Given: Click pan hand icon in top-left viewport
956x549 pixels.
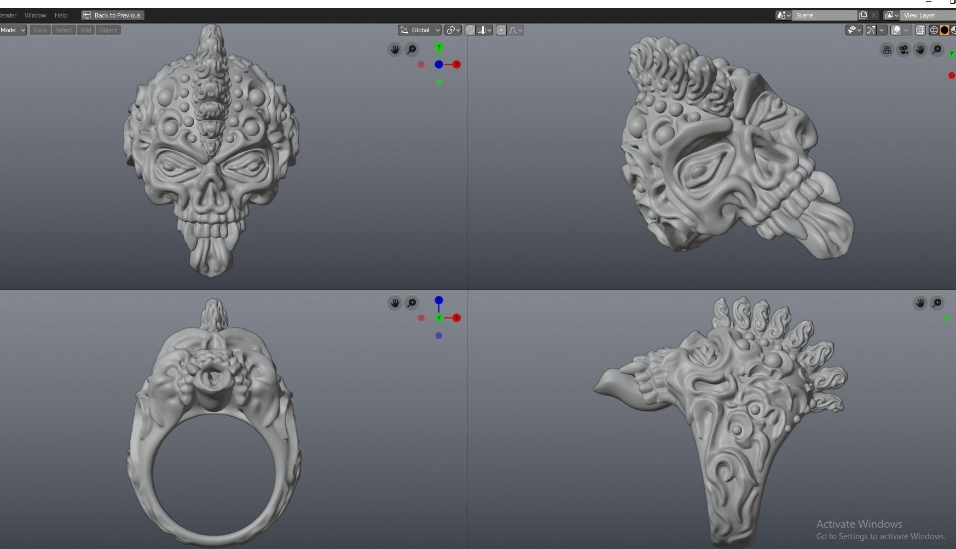Looking at the screenshot, I should click(395, 50).
